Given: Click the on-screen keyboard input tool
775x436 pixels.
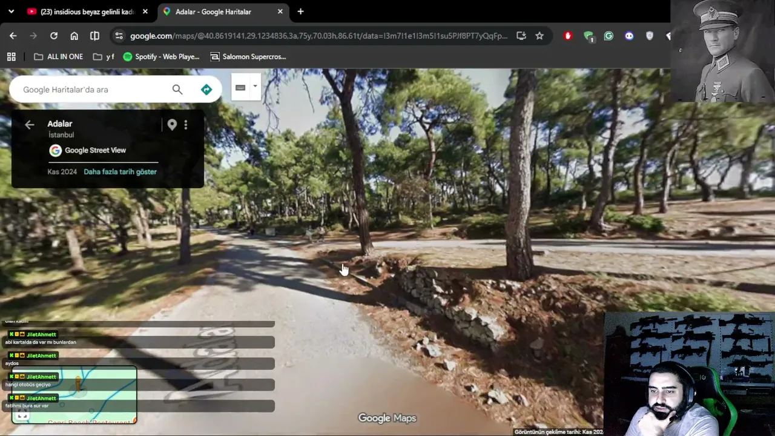Looking at the screenshot, I should click(x=240, y=87).
